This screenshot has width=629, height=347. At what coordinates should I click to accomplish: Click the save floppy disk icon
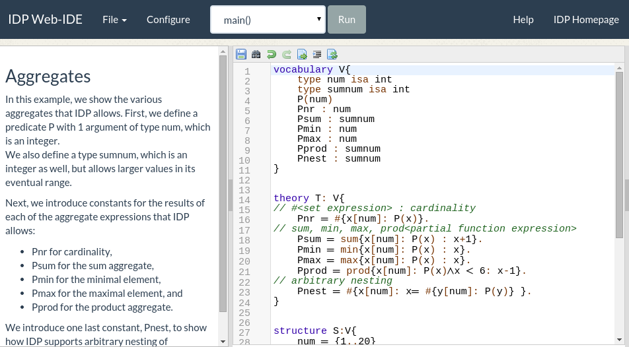[x=240, y=54]
